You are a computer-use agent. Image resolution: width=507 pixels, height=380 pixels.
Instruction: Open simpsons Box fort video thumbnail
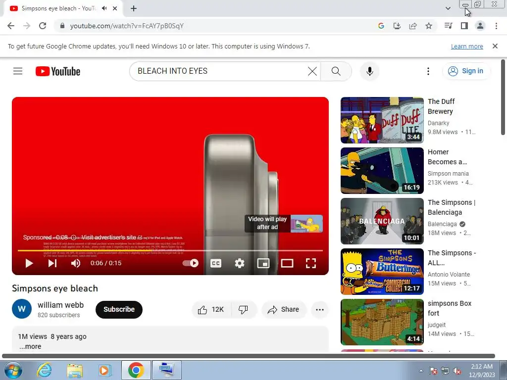click(x=382, y=322)
